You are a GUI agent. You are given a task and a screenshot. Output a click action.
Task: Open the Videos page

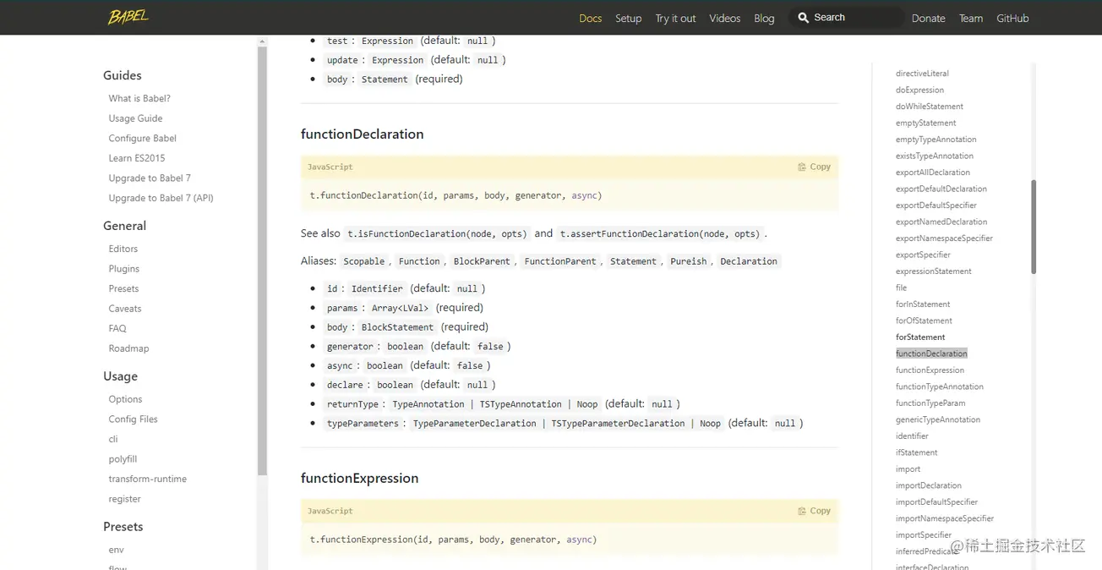pos(724,18)
